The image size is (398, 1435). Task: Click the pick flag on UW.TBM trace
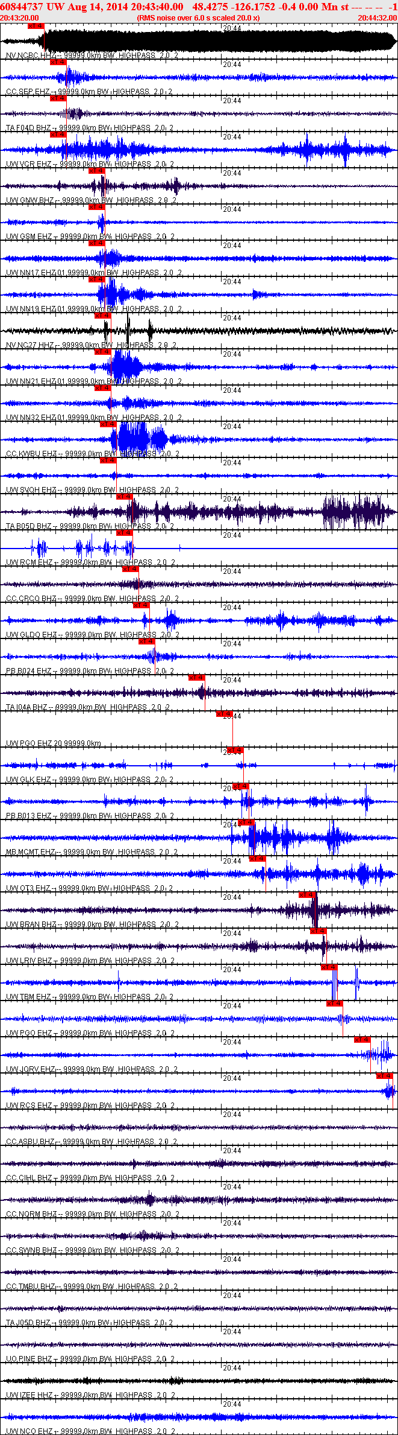click(x=329, y=967)
